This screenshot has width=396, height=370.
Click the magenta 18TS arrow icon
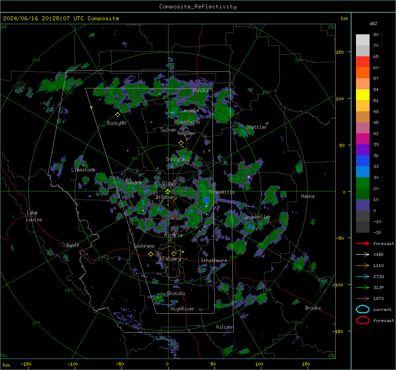click(363, 299)
